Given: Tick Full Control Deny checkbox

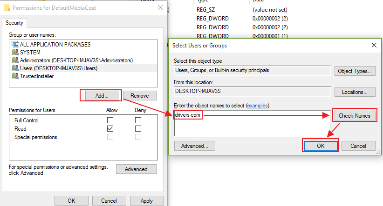Looking at the screenshot, I should pos(138,120).
